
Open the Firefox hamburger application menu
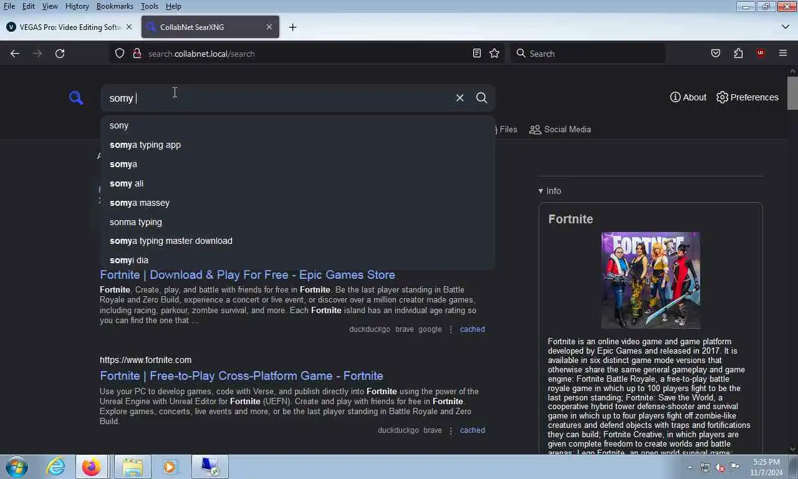[x=783, y=54]
